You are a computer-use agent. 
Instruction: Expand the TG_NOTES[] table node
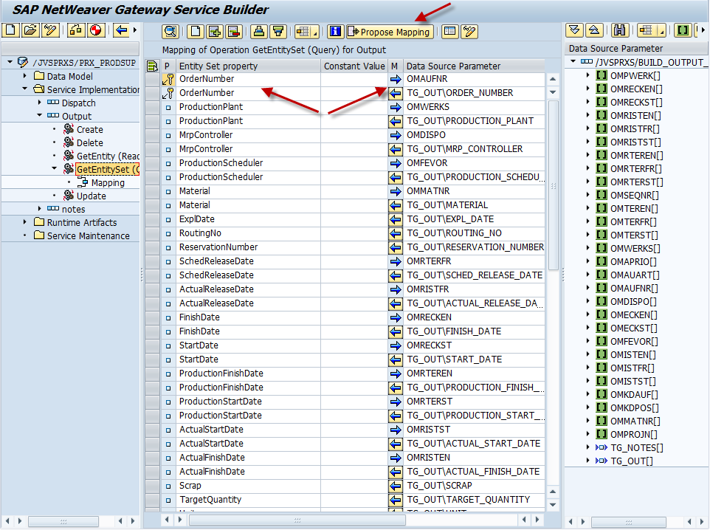[587, 447]
